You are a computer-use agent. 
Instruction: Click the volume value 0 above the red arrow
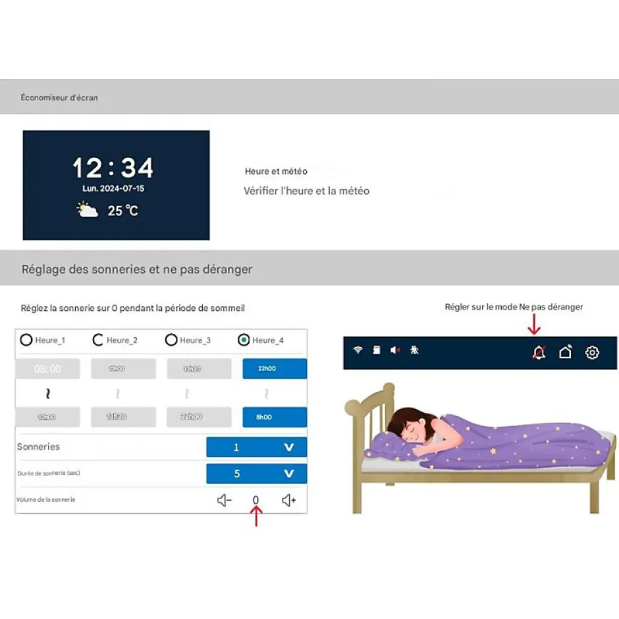(x=256, y=500)
